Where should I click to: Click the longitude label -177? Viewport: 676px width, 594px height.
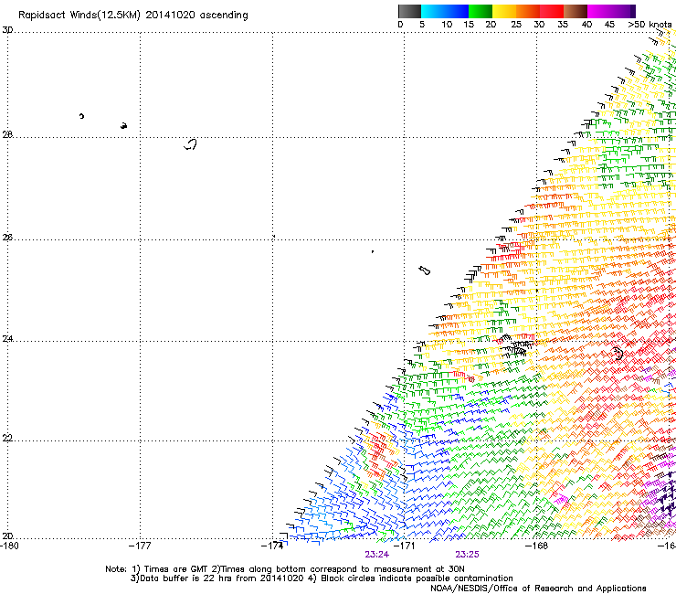(x=140, y=546)
